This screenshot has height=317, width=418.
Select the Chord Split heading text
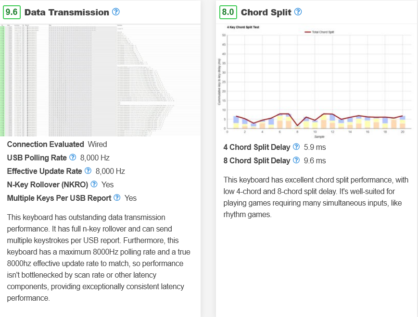pyautogui.click(x=266, y=12)
